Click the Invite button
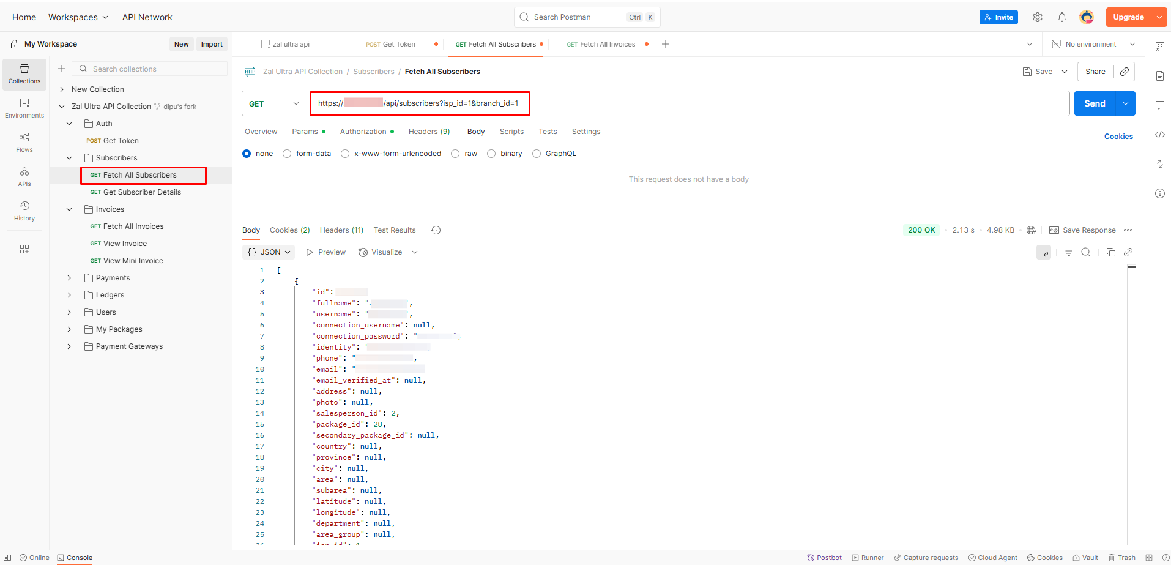This screenshot has width=1171, height=565. 998,17
